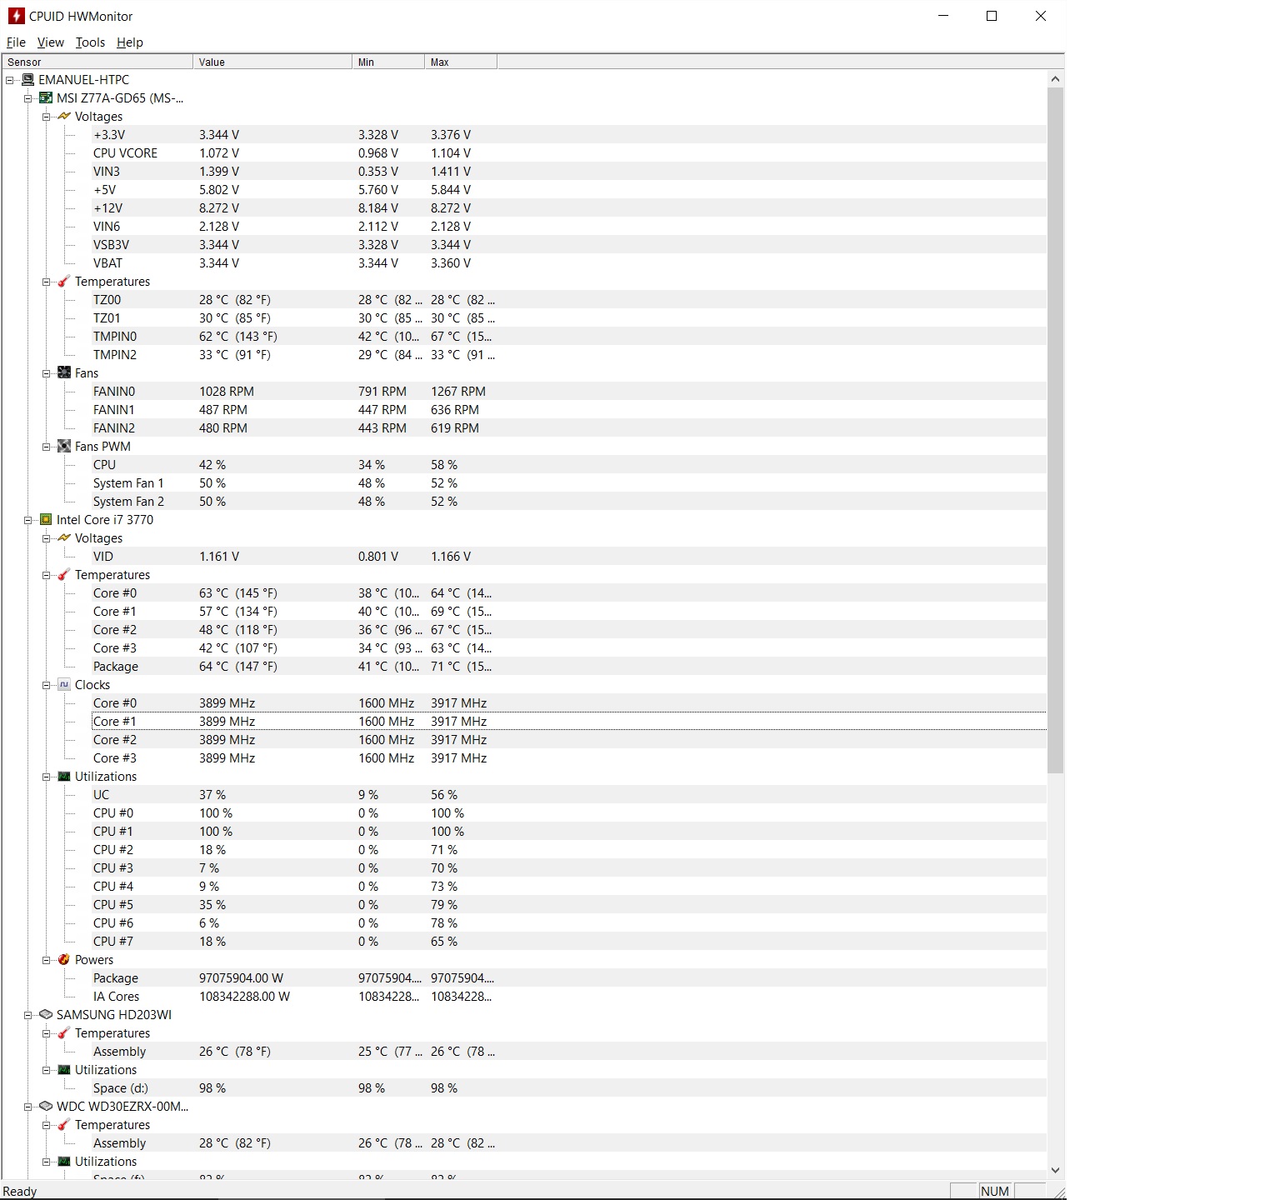Select the System Fan 1 PWM row
1280x1200 pixels.
point(569,483)
